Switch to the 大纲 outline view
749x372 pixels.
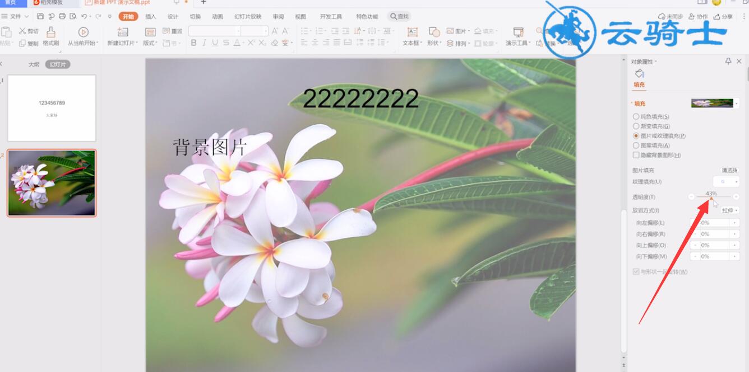[34, 64]
